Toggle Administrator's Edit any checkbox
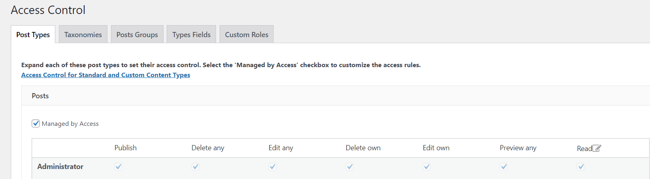Viewport: 650px width, 179px height. pos(273,167)
